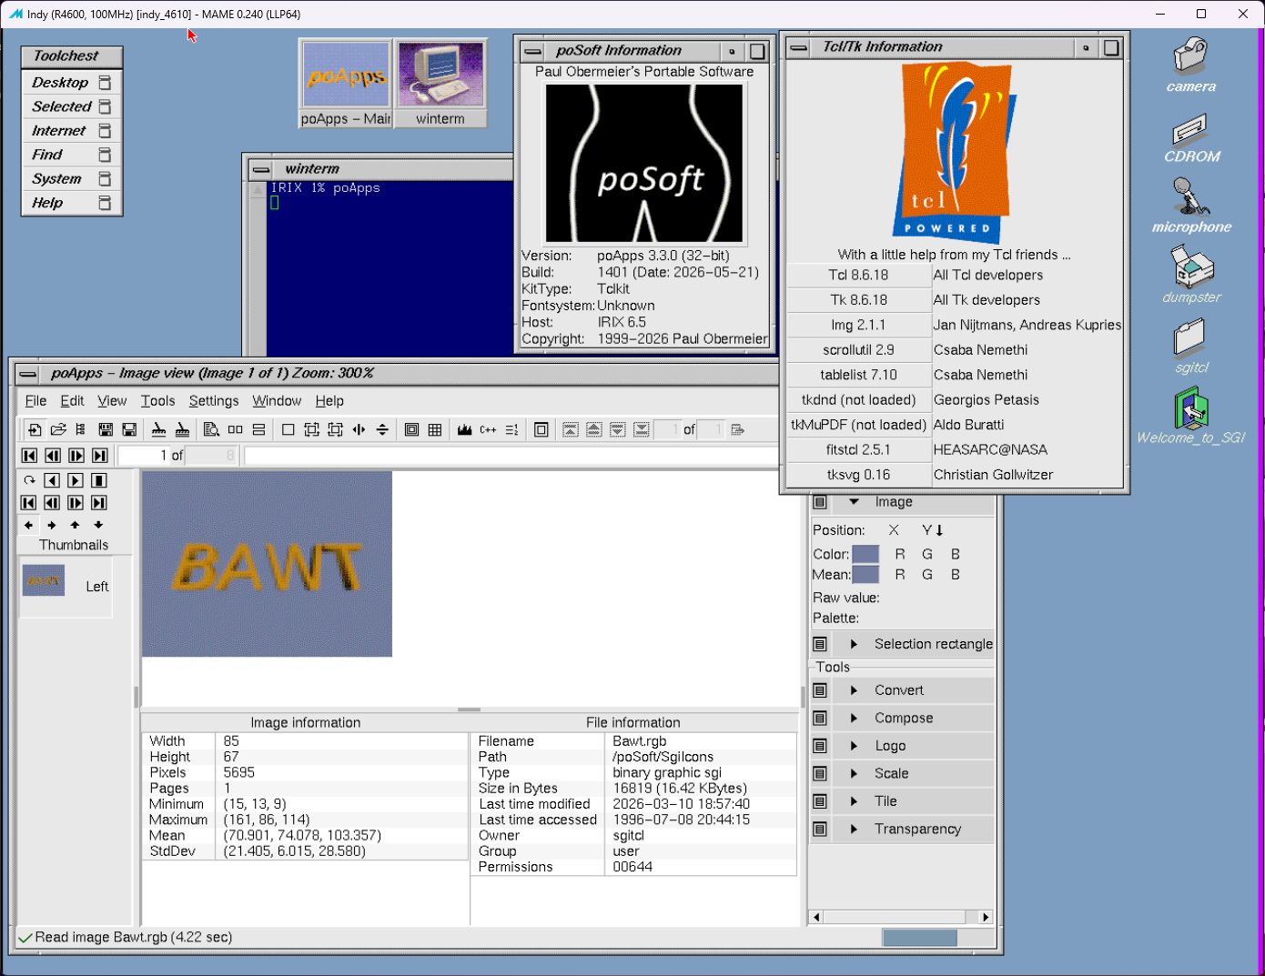Open the sgitcl folder desktop icon
1265x976 pixels.
(x=1191, y=346)
